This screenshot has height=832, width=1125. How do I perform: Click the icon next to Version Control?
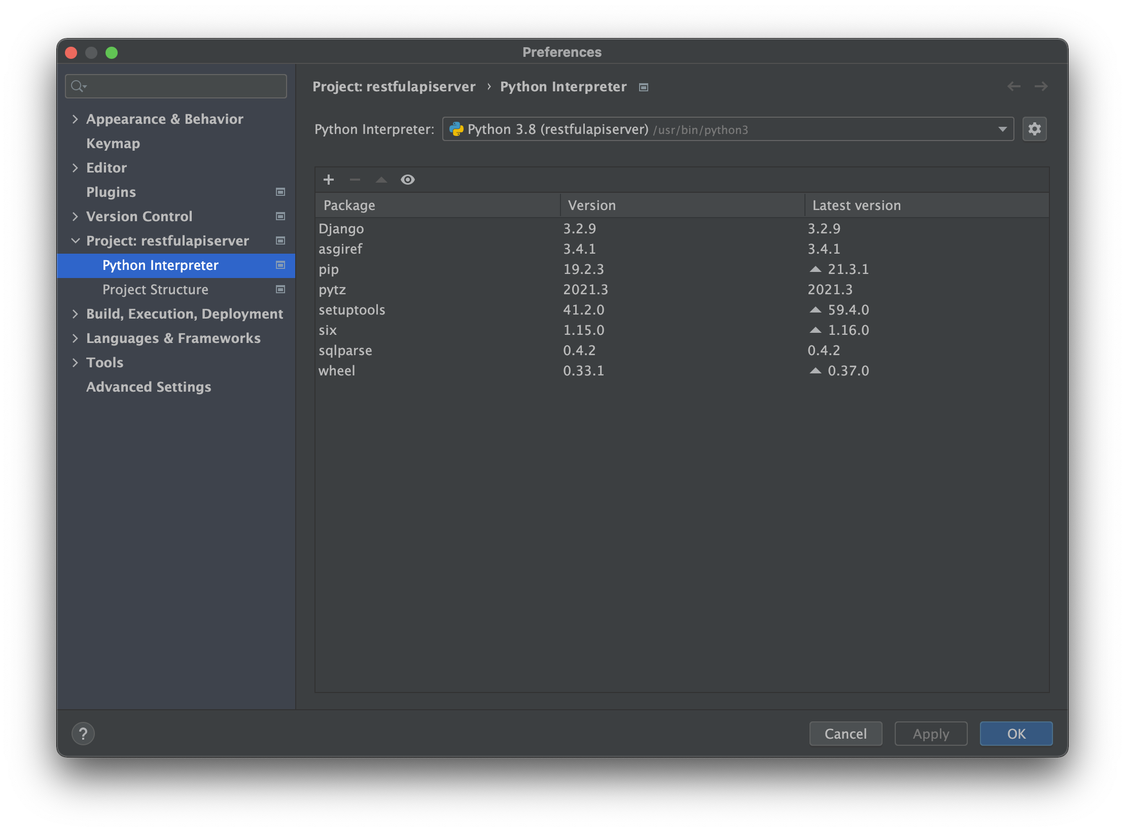(280, 217)
